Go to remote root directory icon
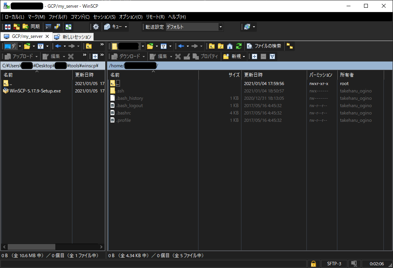Screen dimensions: 393x268 220,46
